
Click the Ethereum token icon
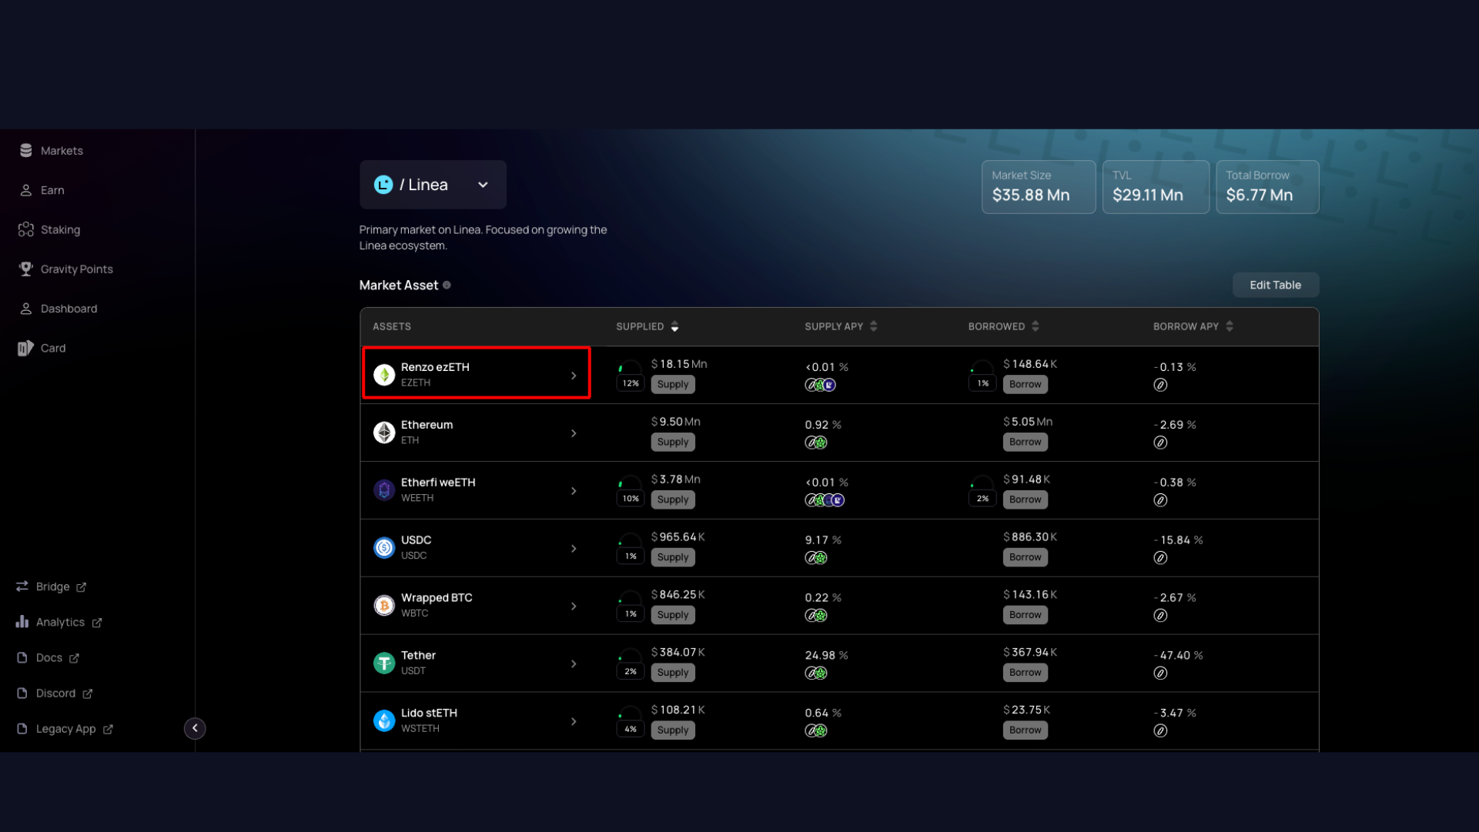(x=384, y=433)
